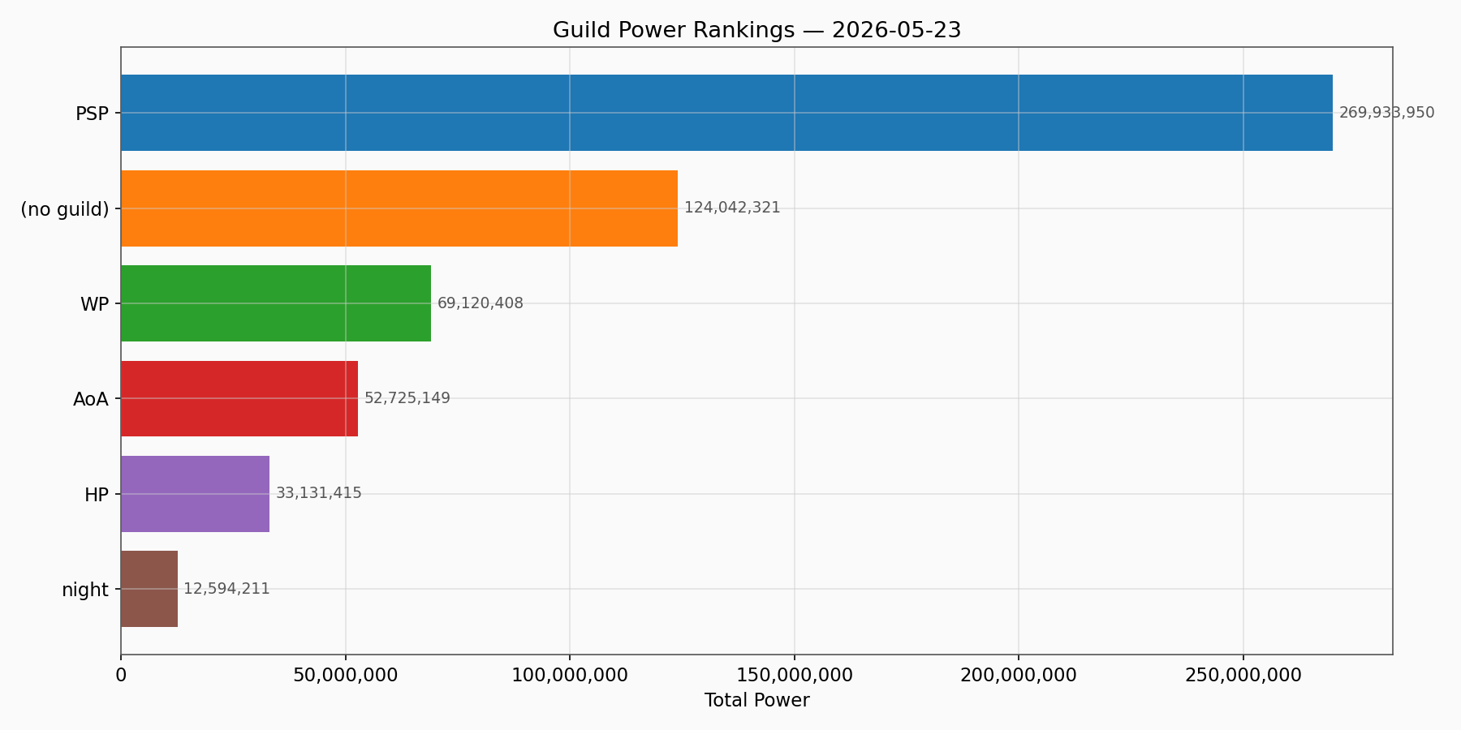Click the AoA axis label

click(91, 400)
